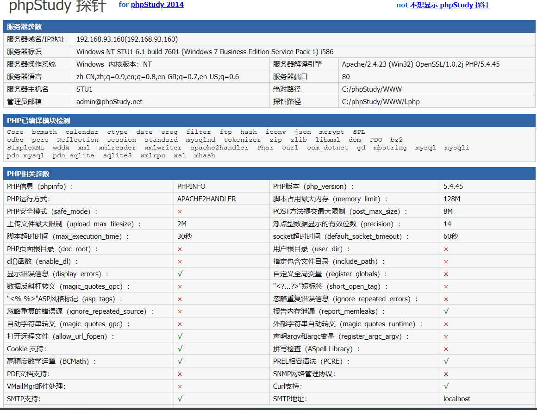The height and width of the screenshot is (410, 537).
Task: Click the upload_max_filesize value 2M
Action: (182, 224)
